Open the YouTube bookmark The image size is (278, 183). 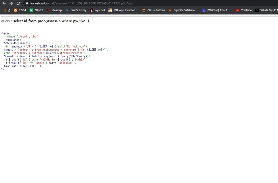click(244, 10)
